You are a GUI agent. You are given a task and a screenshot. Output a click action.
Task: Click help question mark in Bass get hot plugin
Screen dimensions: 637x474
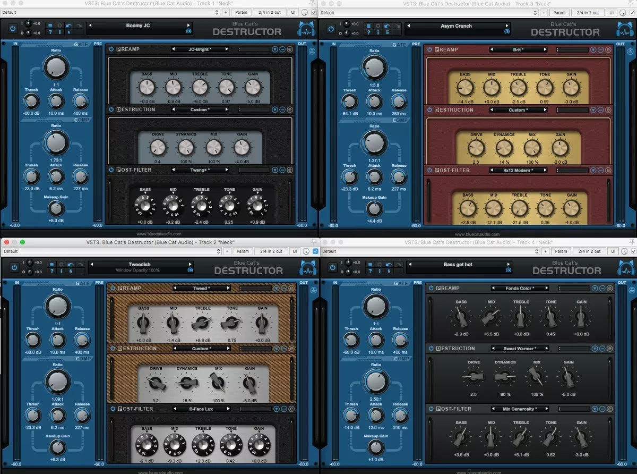(x=369, y=271)
